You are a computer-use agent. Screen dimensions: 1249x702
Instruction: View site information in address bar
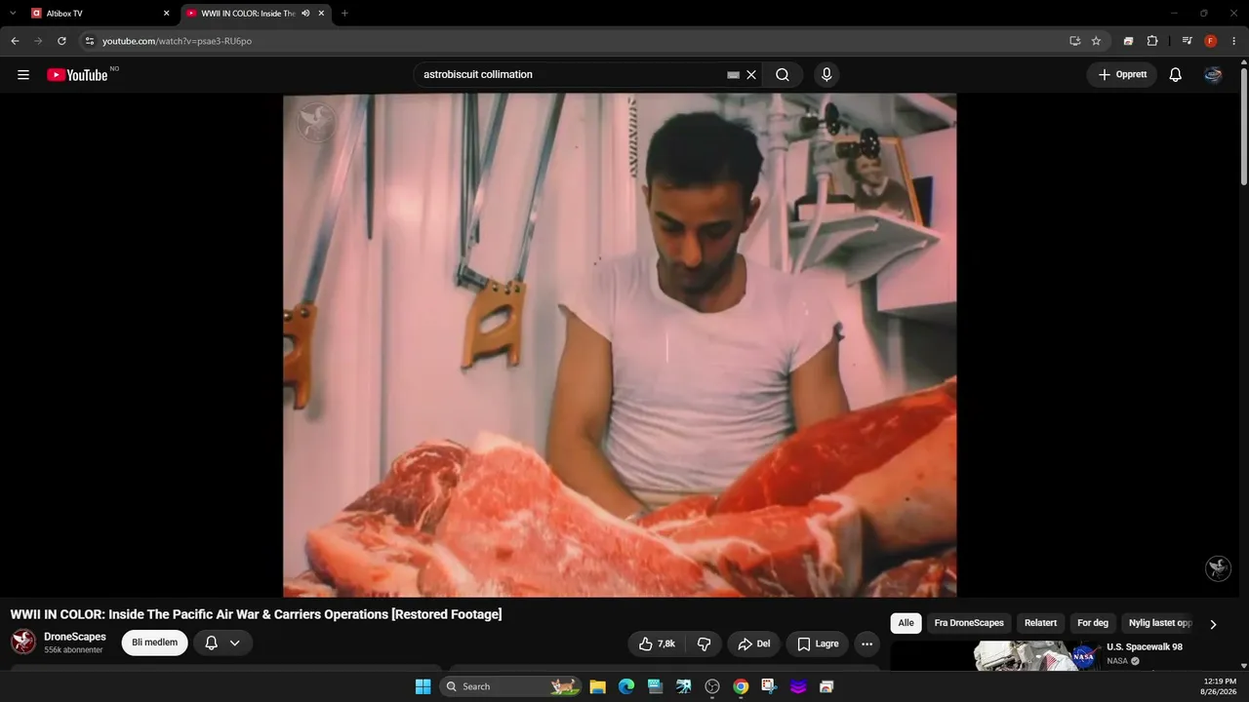point(90,41)
